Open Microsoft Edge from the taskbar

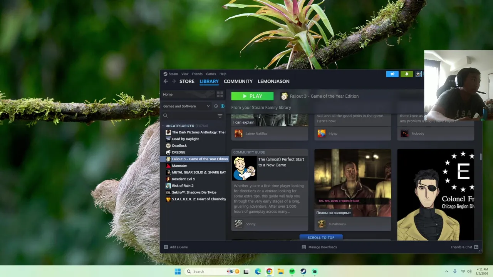[x=258, y=272]
